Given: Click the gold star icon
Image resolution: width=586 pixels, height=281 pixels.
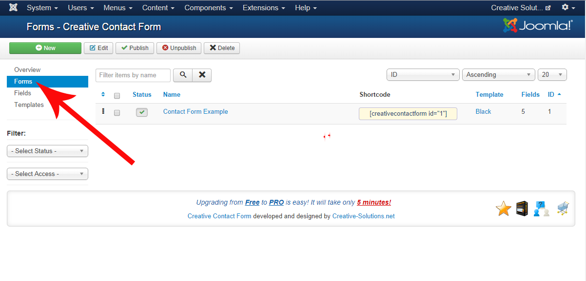Looking at the screenshot, I should click(x=504, y=209).
